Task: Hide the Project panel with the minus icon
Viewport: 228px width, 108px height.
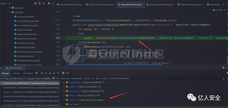Action: pos(53,3)
